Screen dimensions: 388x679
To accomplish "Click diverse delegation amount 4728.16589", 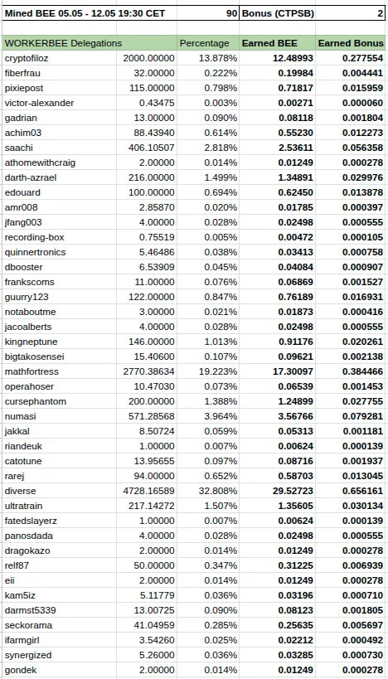I will point(148,491).
